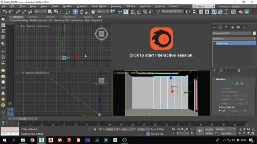Open the reference coordinate View dropdown

[103, 11]
